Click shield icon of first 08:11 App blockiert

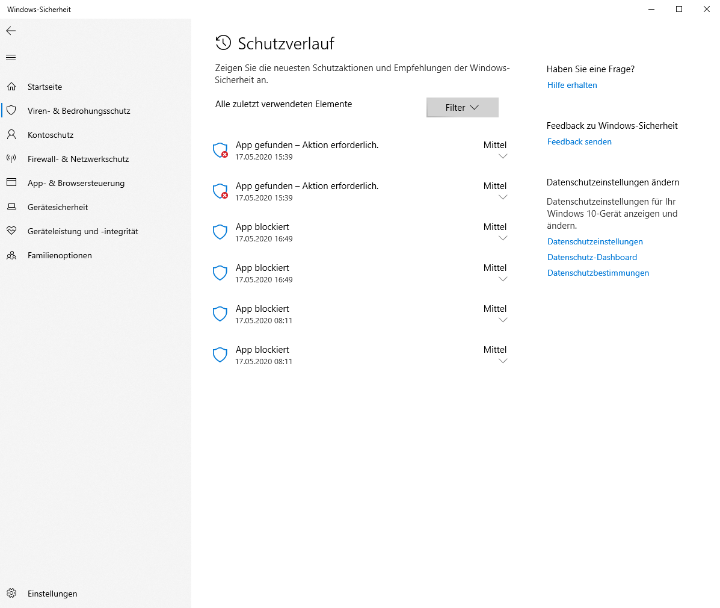(x=220, y=314)
